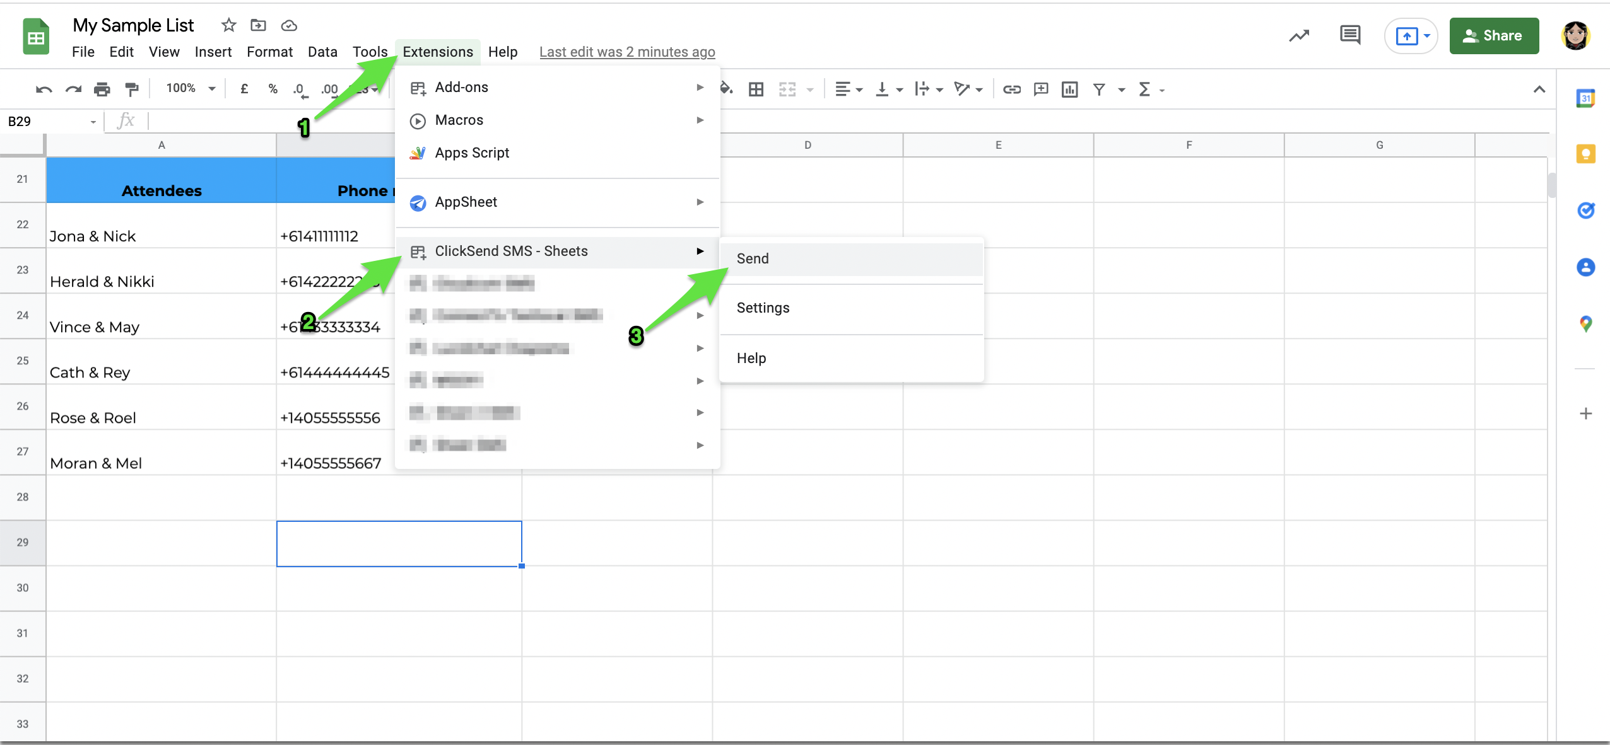Viewport: 1610px width, 745px height.
Task: Expand the filter views dropdown arrow
Action: 1122,90
